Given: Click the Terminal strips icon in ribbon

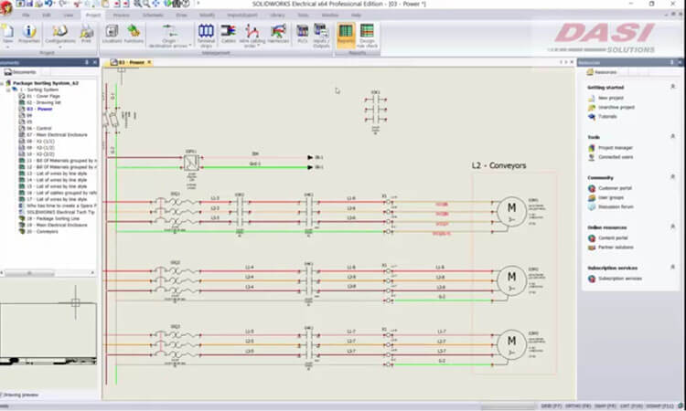Looking at the screenshot, I should click(205, 34).
